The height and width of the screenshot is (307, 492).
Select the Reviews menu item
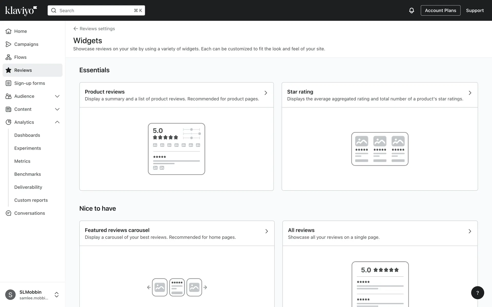(23, 70)
